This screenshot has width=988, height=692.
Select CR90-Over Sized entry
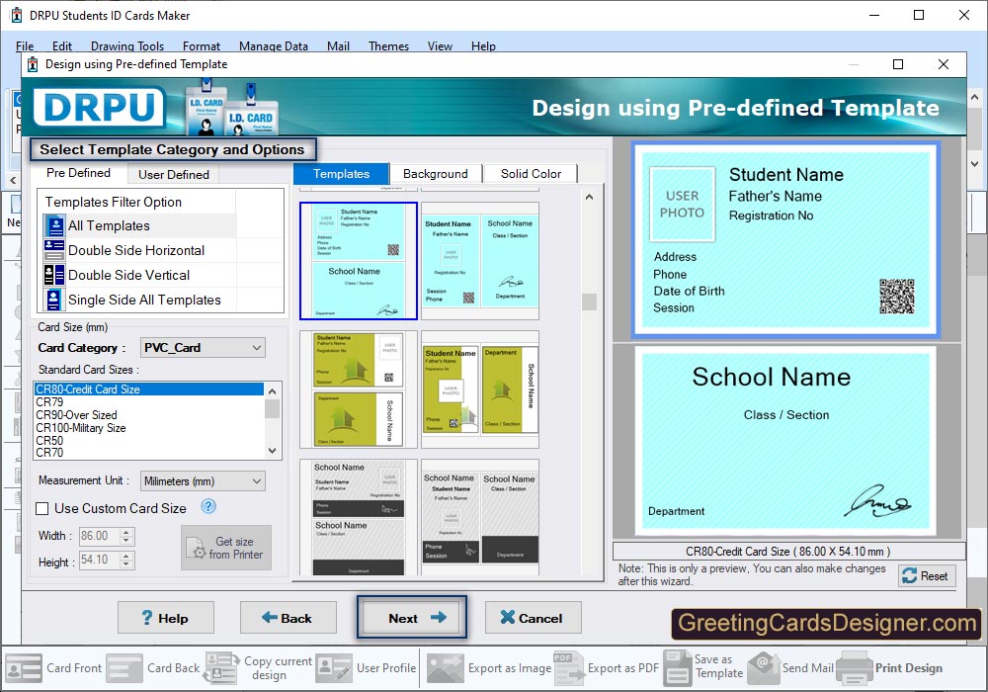[x=149, y=414]
